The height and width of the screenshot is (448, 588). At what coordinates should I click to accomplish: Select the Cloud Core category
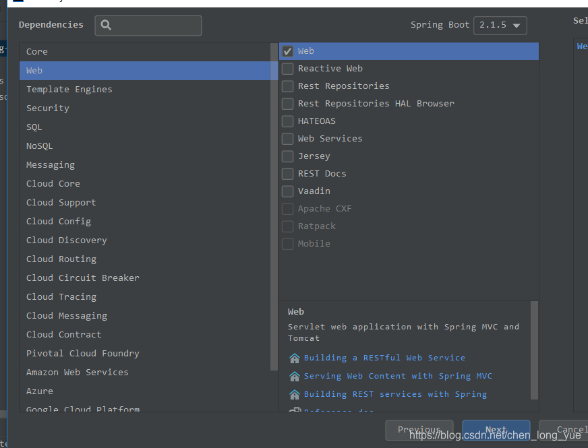(x=146, y=183)
